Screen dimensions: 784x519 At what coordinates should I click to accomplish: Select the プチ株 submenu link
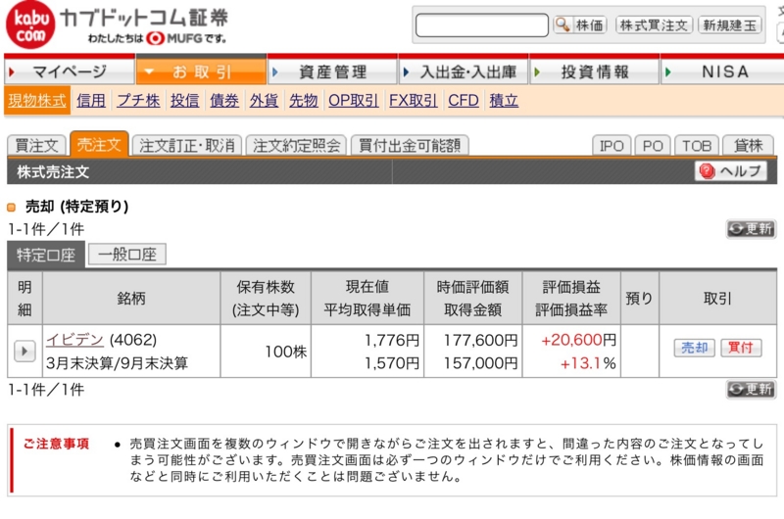click(x=138, y=101)
